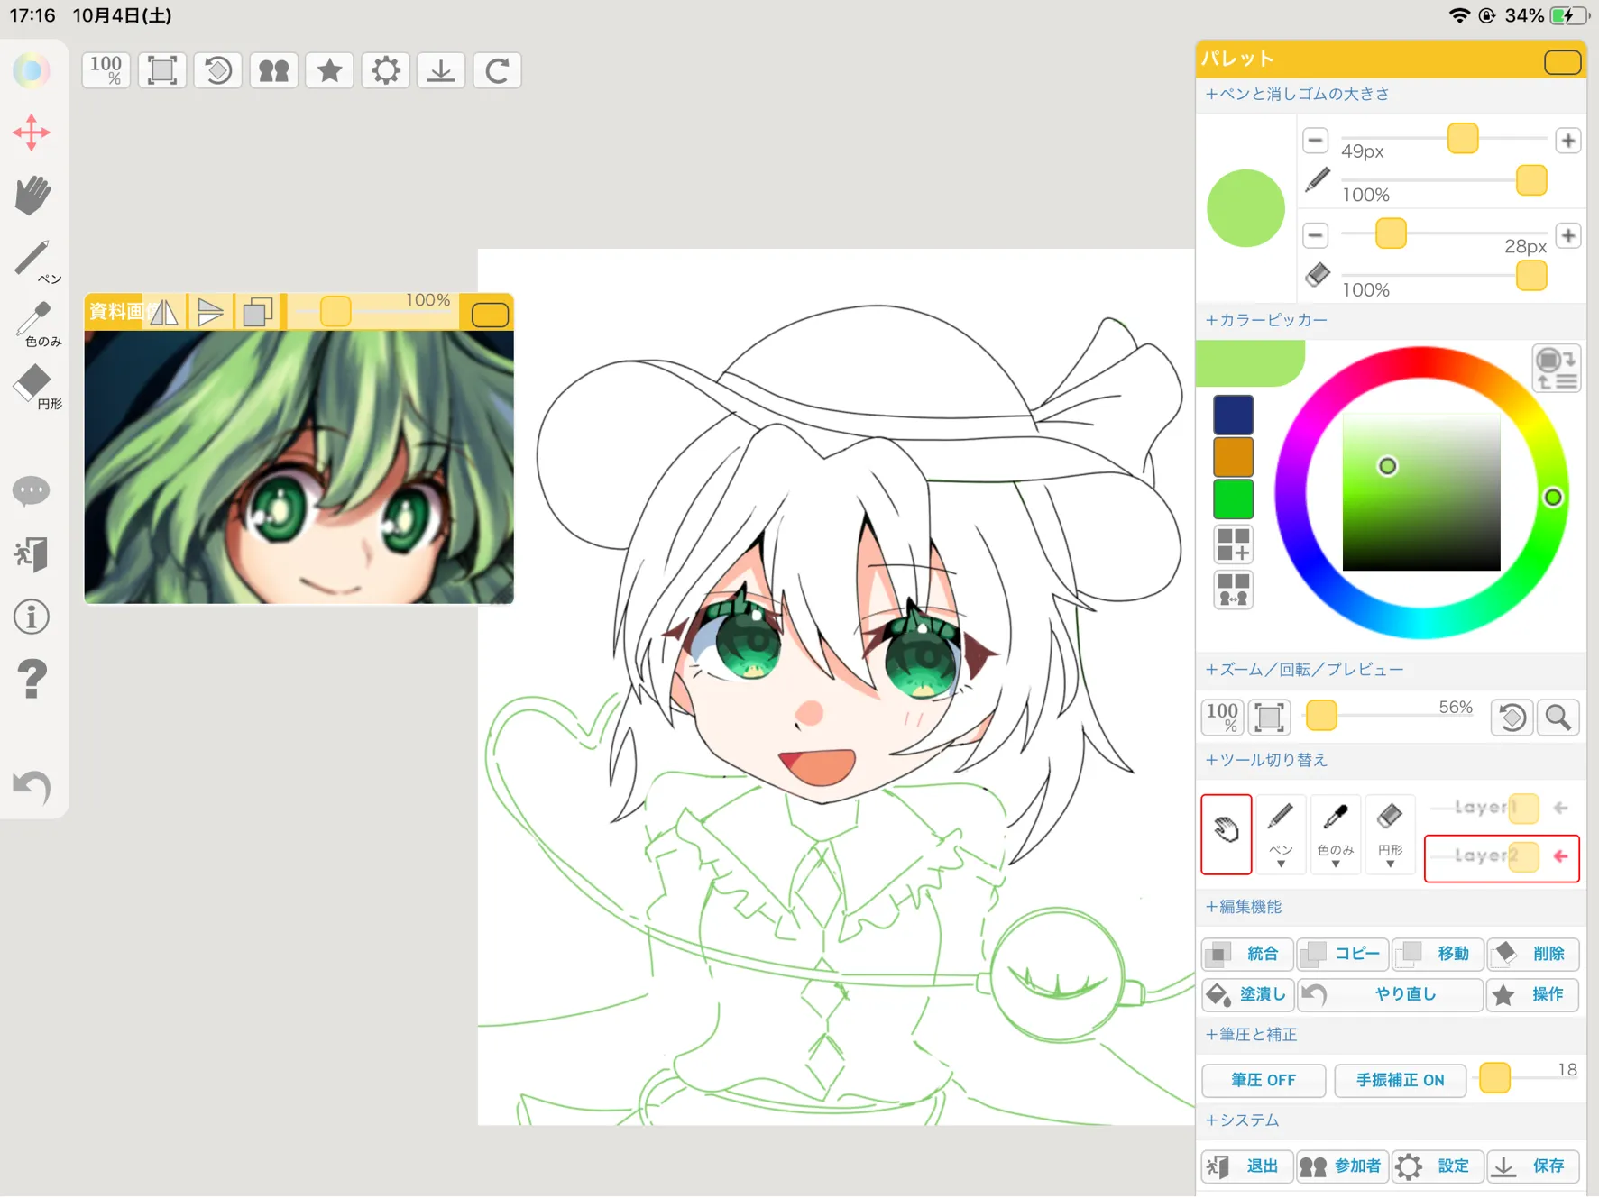Image resolution: width=1599 pixels, height=1198 pixels.
Task: Open the ペン tool dropdown arrow
Action: pyautogui.click(x=1281, y=864)
